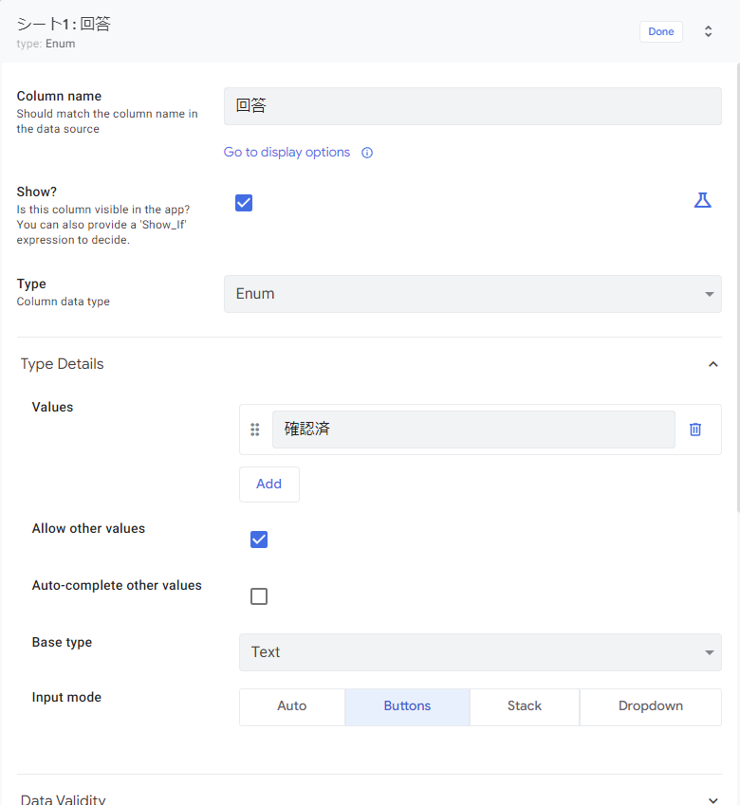Image resolution: width=740 pixels, height=805 pixels.
Task: Click the Done button
Action: [660, 31]
